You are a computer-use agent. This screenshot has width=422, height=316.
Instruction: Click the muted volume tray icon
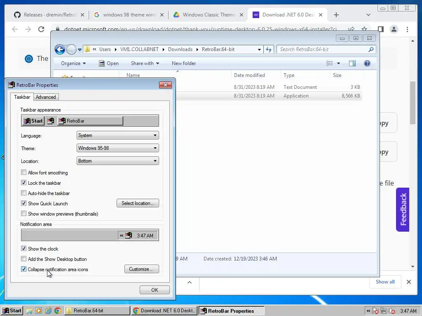tap(392, 311)
